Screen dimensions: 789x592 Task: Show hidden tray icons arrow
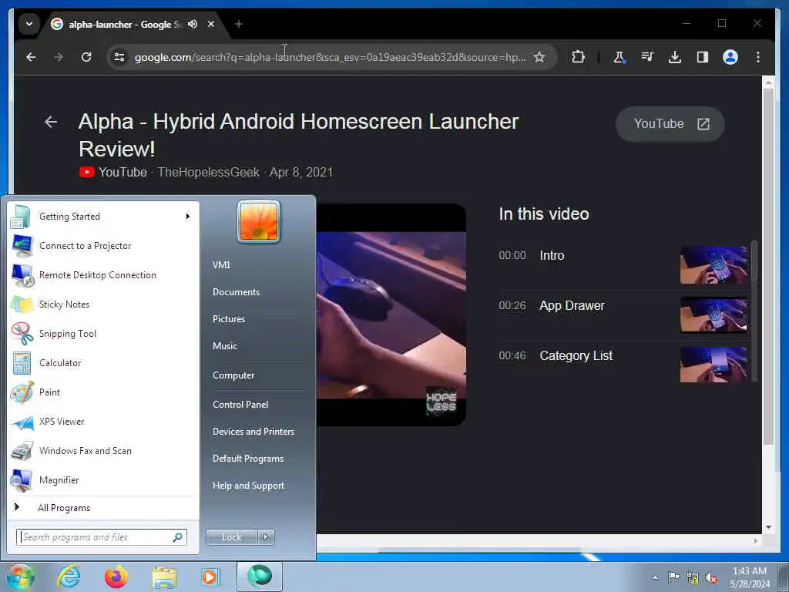point(655,578)
